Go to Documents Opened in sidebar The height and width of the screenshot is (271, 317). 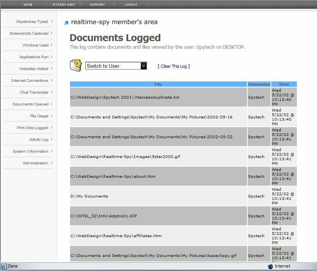pos(30,104)
